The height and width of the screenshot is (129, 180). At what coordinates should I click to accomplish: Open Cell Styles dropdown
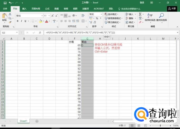pos(112,22)
